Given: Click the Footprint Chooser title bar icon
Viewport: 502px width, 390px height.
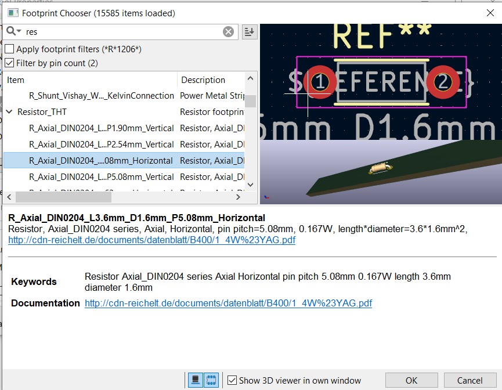Looking at the screenshot, I should click(13, 13).
